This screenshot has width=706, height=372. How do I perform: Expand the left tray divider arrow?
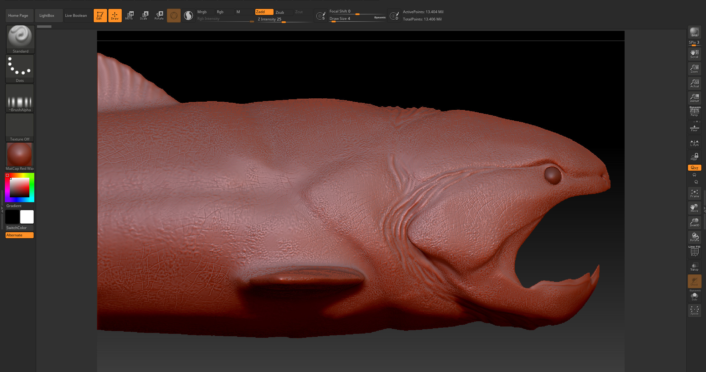2,210
